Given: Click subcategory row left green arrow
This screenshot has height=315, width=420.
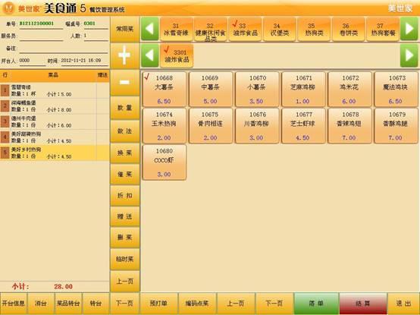Looking at the screenshot, I should [x=150, y=55].
